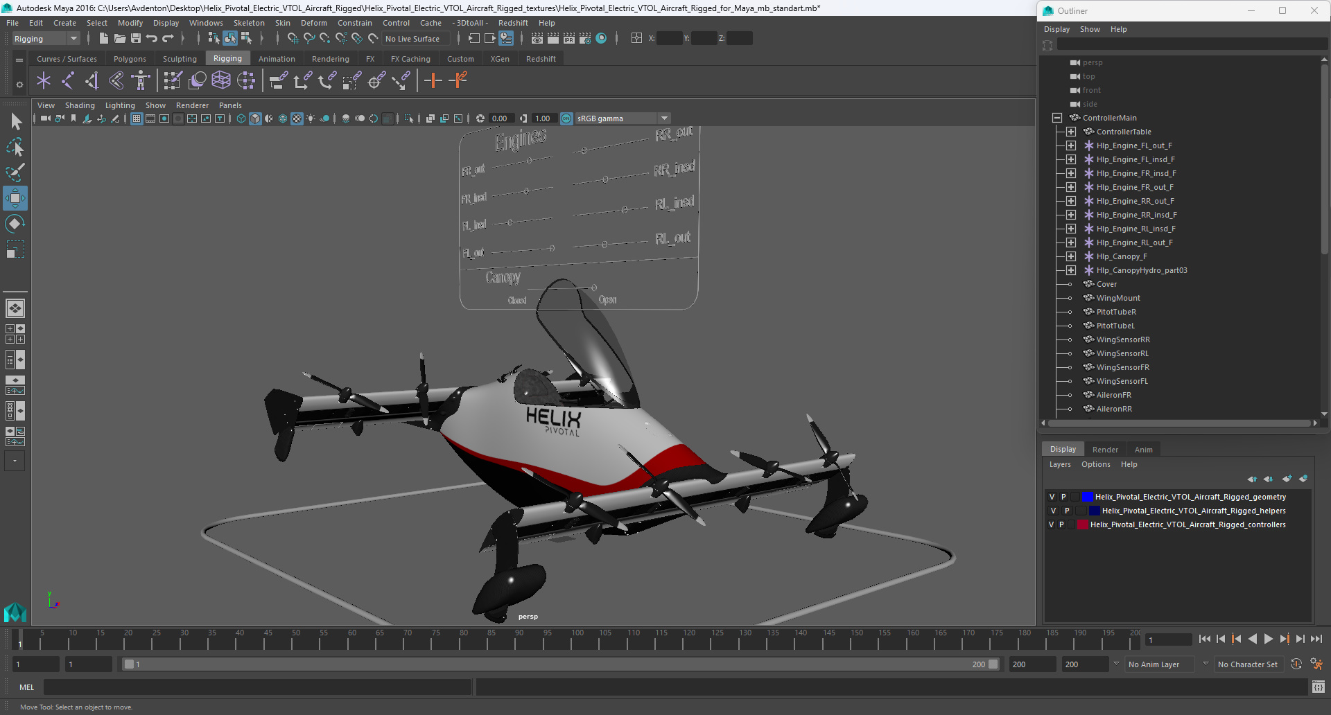The width and height of the screenshot is (1331, 715).
Task: Activate the Paint selection tool
Action: pyautogui.click(x=15, y=172)
